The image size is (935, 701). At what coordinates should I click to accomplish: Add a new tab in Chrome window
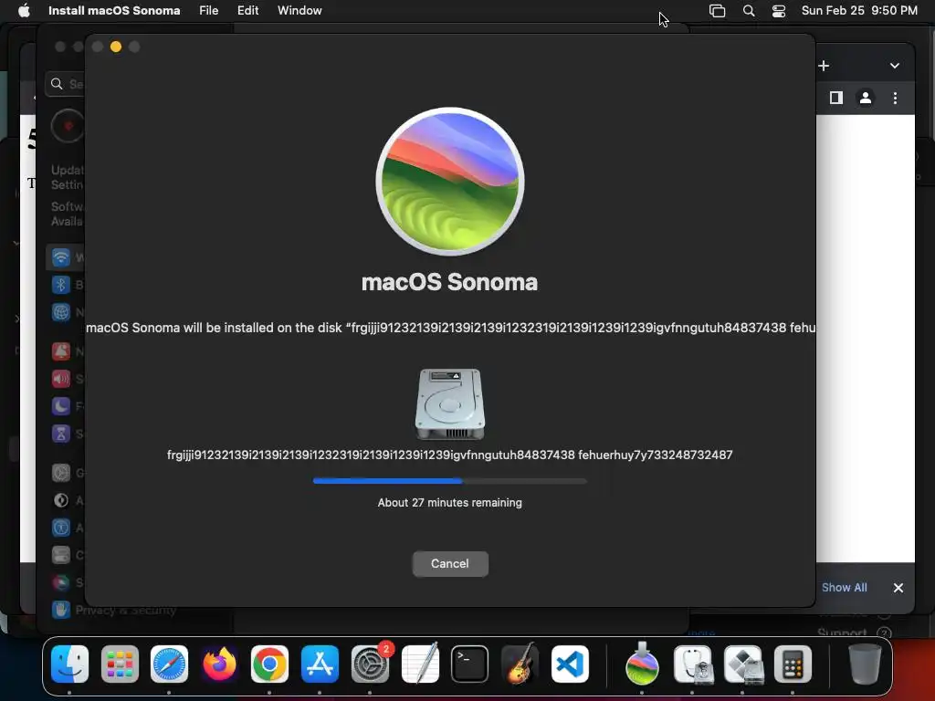point(824,66)
